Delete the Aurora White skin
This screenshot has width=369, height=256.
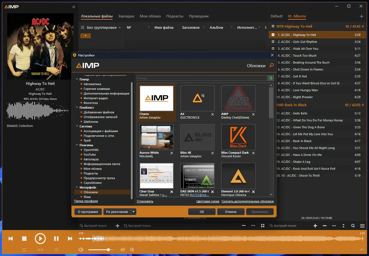point(172,153)
